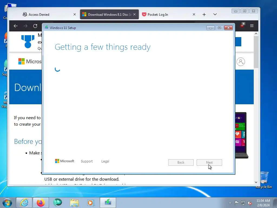Go back using the browser back arrow
This screenshot has height=208, width=277.
click(x=16, y=26)
